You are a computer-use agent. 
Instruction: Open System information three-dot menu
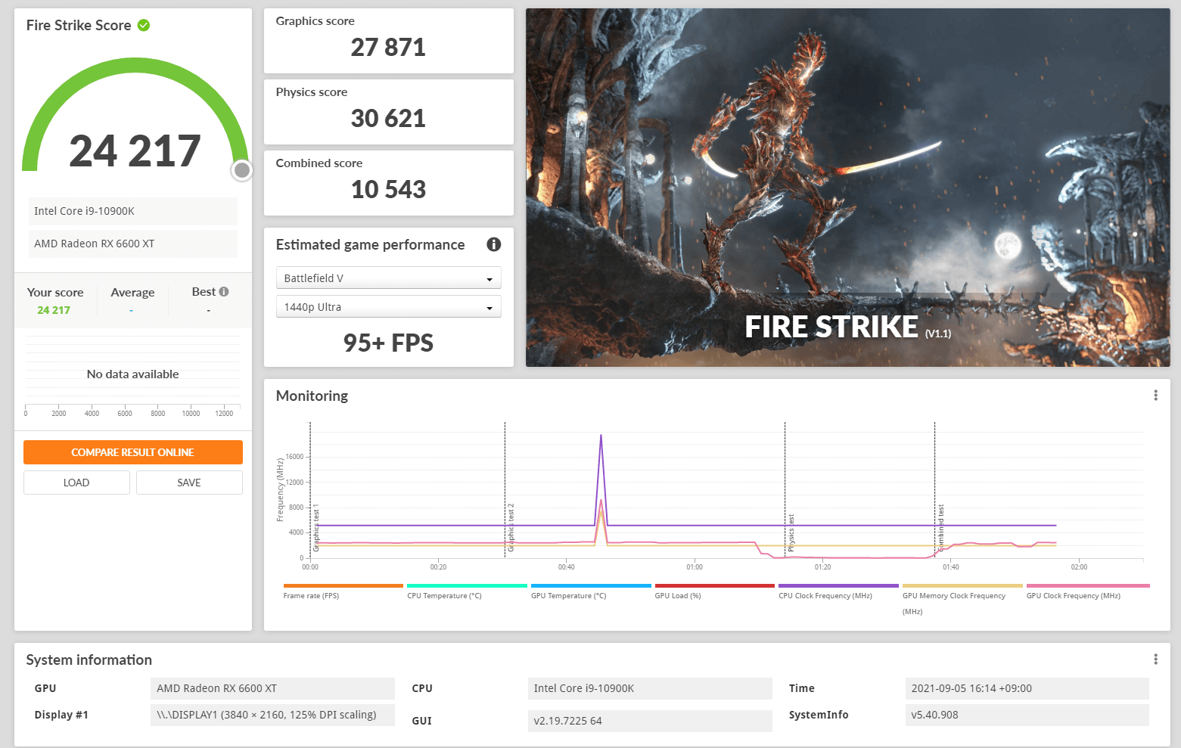[x=1155, y=660]
